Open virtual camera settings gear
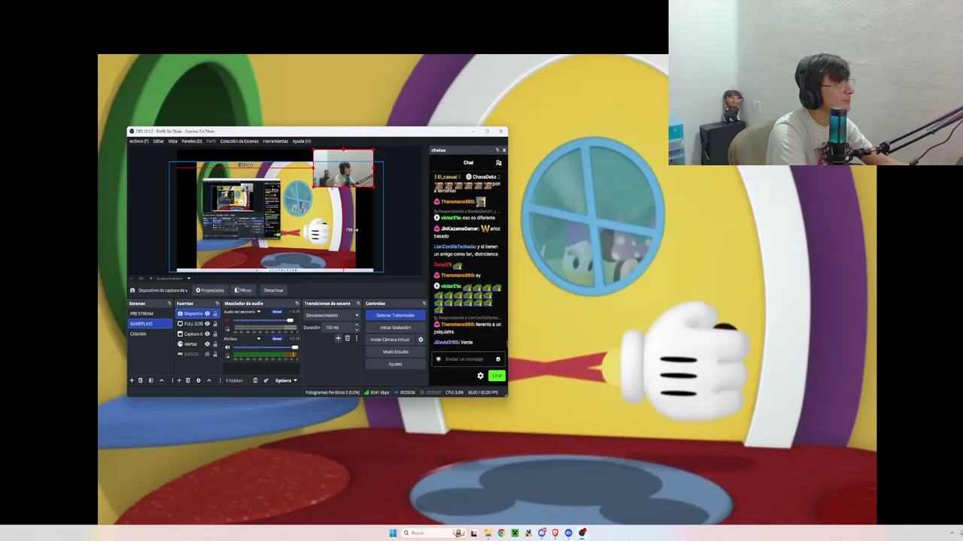Image resolution: width=963 pixels, height=541 pixels. [x=421, y=340]
